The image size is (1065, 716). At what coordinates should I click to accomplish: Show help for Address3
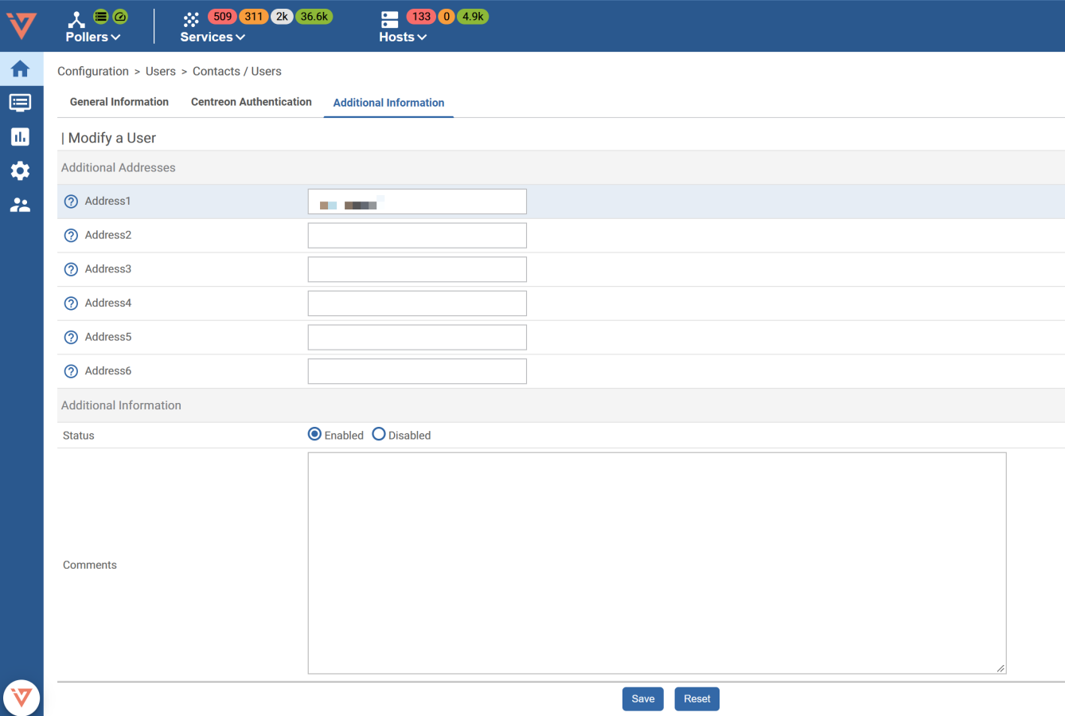point(71,269)
